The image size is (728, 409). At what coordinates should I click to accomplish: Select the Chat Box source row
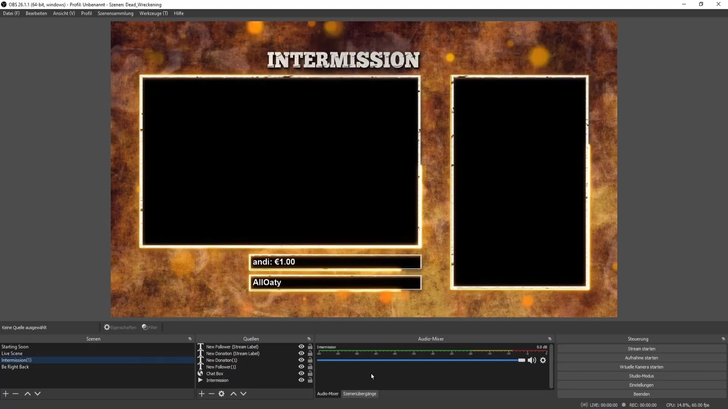[255, 374]
